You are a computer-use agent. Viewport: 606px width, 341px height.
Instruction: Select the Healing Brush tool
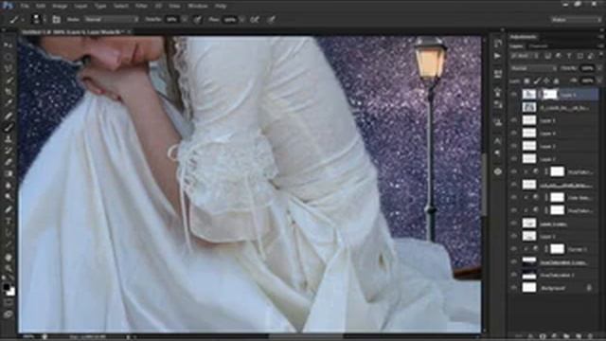(9, 116)
